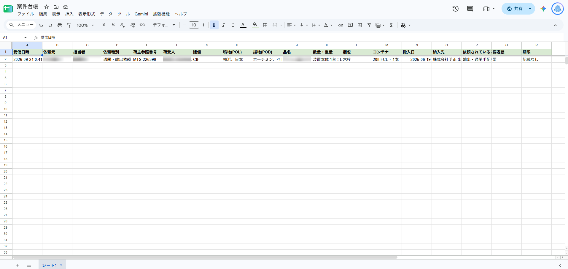568x269 pixels.
Task: Insert link using chain icon
Action: pyautogui.click(x=341, y=25)
